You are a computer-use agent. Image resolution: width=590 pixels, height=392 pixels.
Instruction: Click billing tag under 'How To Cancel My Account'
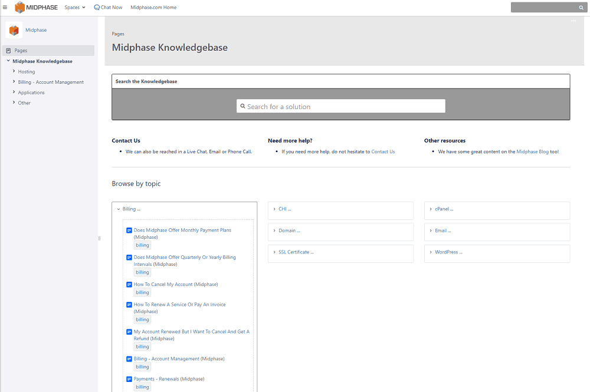pyautogui.click(x=142, y=293)
